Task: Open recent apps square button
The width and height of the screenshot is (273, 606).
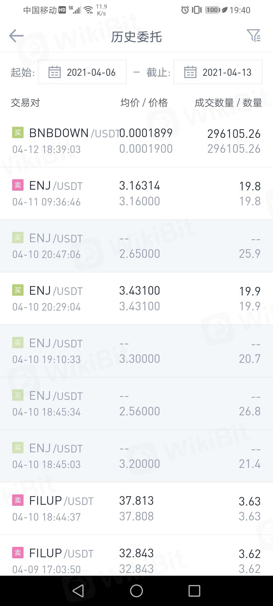Action: (194, 591)
